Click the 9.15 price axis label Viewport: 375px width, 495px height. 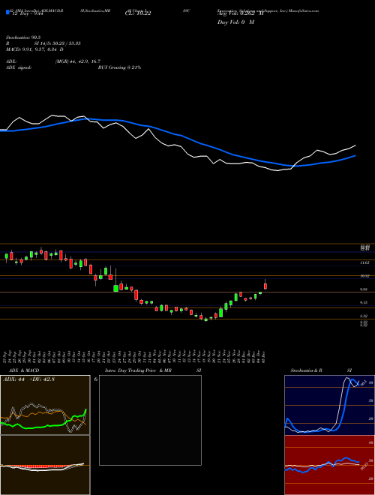coord(365,302)
